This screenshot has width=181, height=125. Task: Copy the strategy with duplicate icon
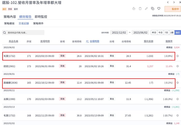click(x=153, y=9)
